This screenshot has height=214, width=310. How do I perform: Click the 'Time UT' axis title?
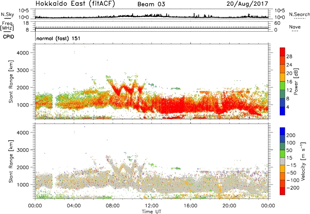coord(152,212)
